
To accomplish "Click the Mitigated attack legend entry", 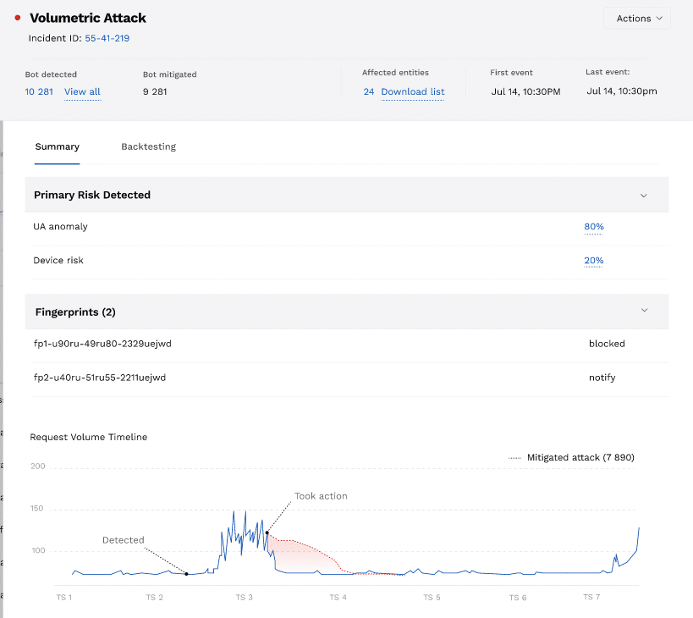I will [x=571, y=457].
